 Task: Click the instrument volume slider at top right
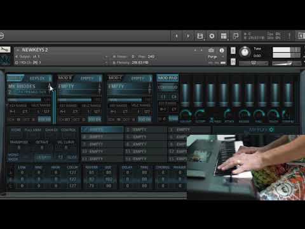[x=287, y=63]
